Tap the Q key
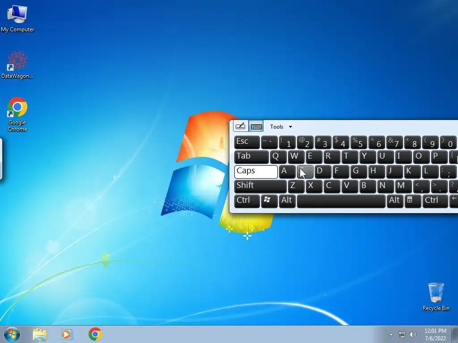The image size is (458, 343). (278, 157)
